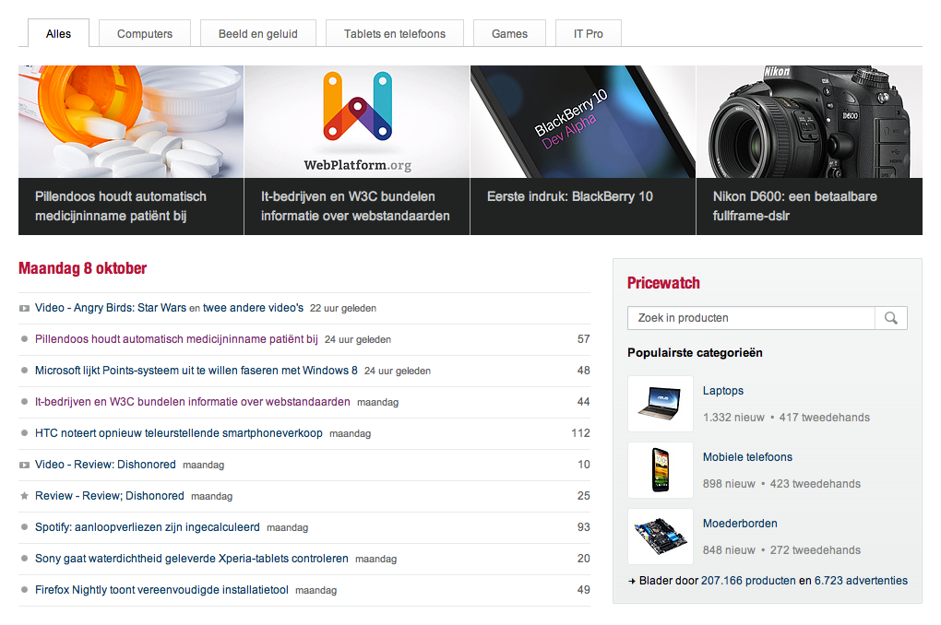941x625 pixels.
Task: Open the 6.723 advertenties link
Action: point(861,581)
